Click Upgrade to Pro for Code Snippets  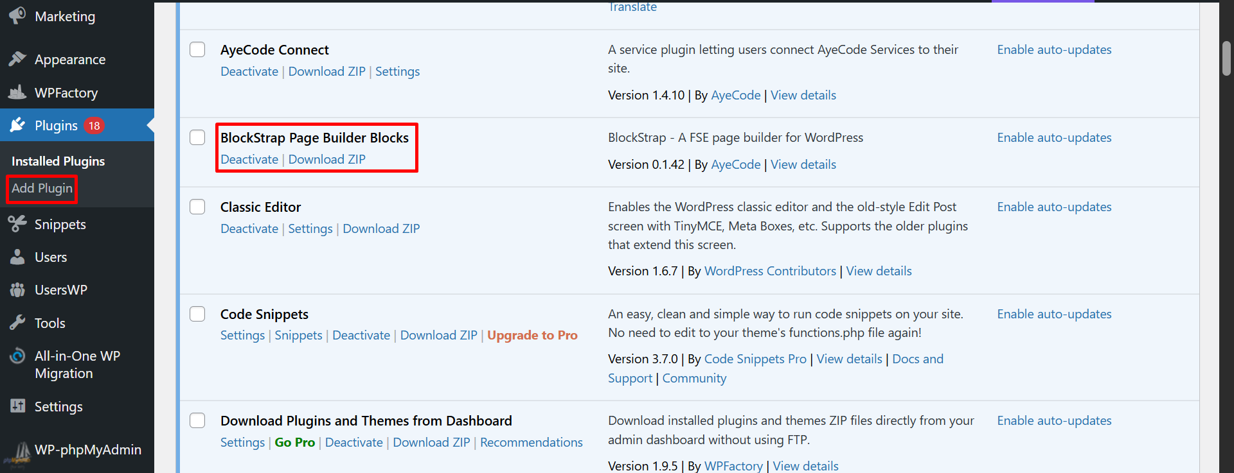tap(532, 335)
